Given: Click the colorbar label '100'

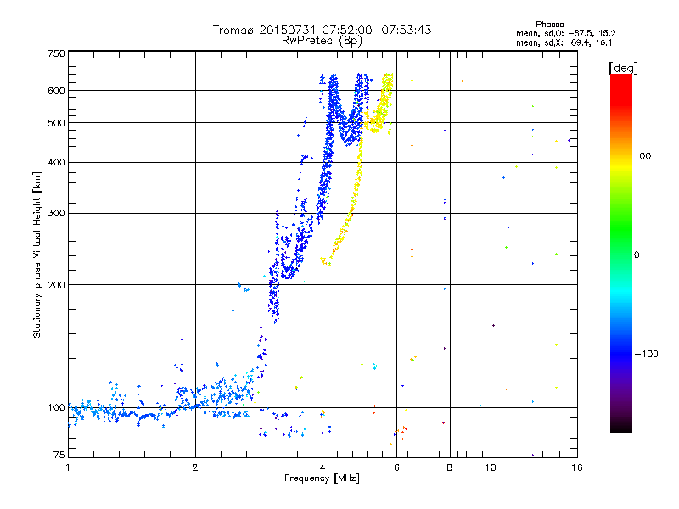Looking at the screenshot, I should click(x=643, y=156).
